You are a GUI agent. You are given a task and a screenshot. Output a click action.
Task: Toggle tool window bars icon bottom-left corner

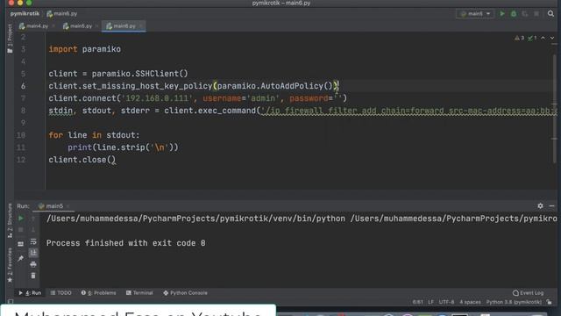[11, 302]
